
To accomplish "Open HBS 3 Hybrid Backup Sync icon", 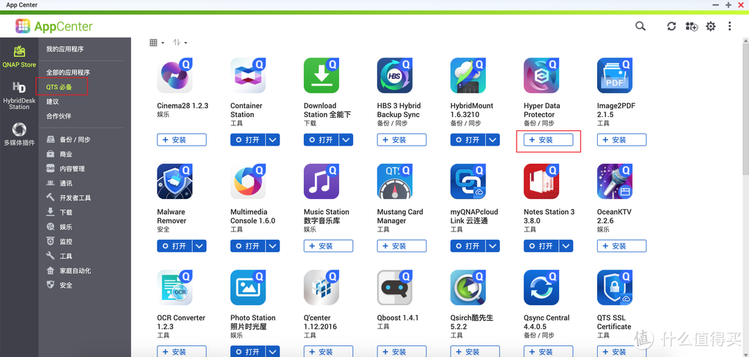I will [395, 76].
